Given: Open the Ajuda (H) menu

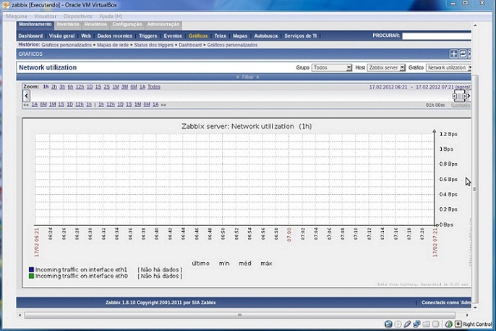Looking at the screenshot, I should (111, 16).
